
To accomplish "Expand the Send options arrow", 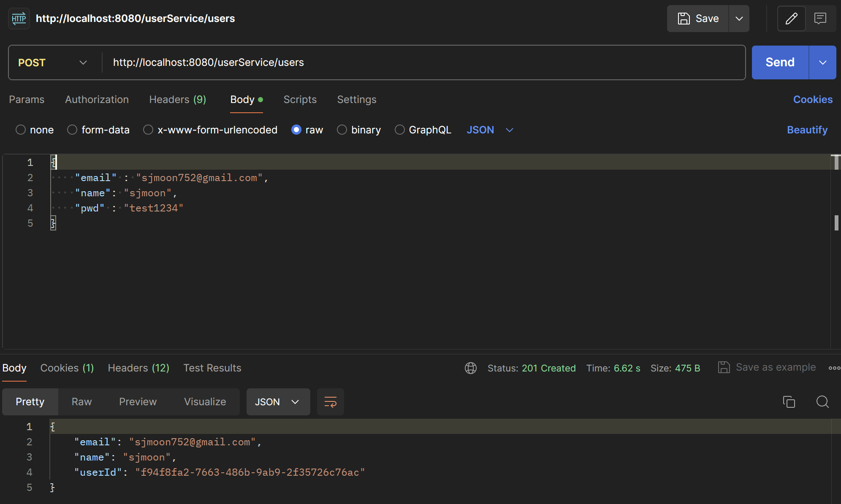I will coord(822,62).
